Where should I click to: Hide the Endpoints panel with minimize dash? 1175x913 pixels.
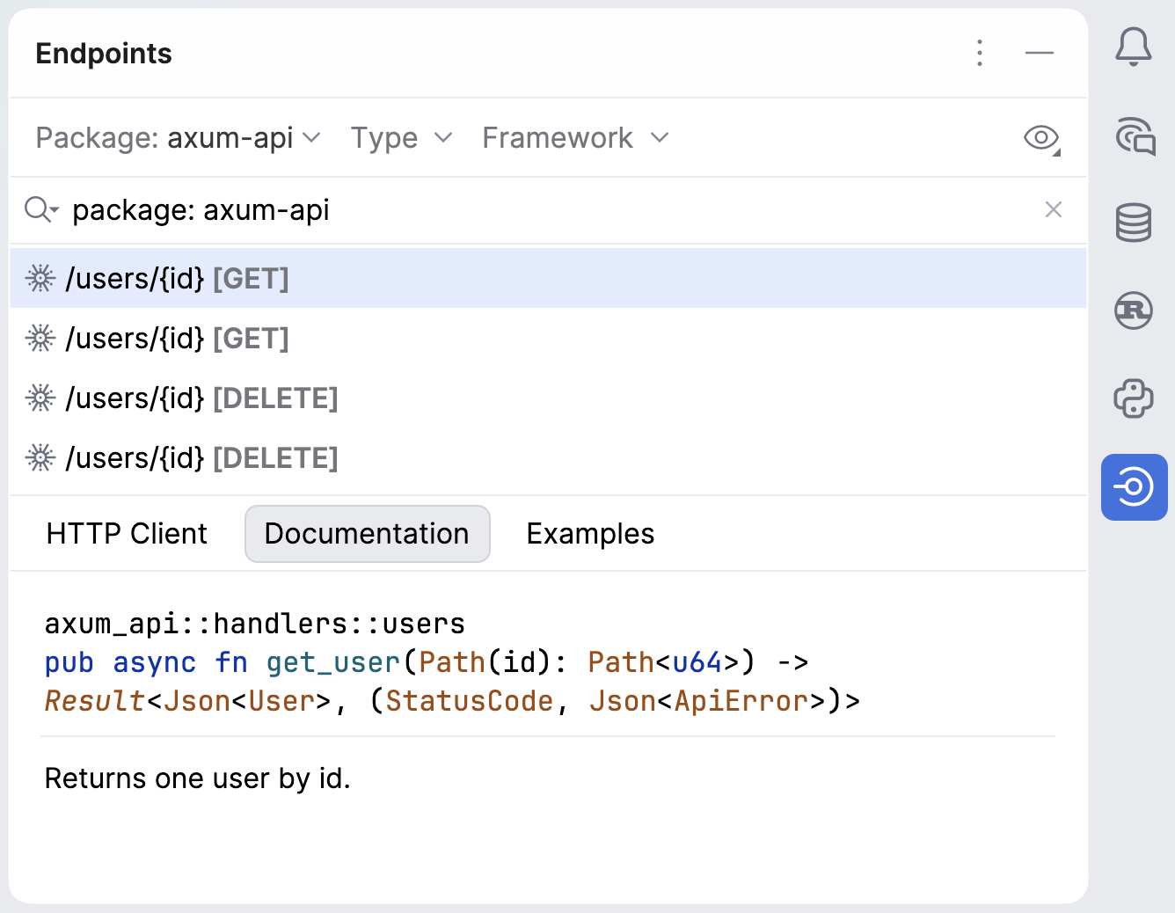tap(1040, 53)
